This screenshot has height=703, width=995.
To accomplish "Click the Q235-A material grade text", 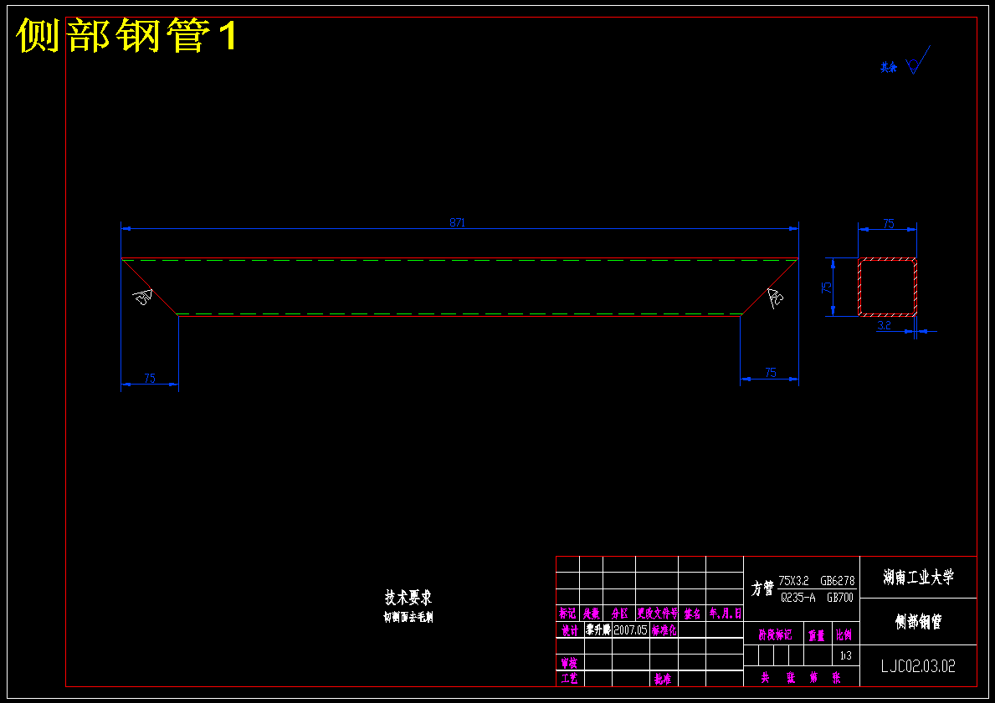I will [x=798, y=597].
